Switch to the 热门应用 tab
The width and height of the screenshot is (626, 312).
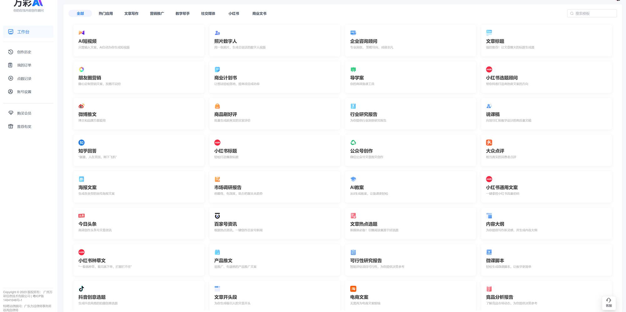tap(106, 13)
